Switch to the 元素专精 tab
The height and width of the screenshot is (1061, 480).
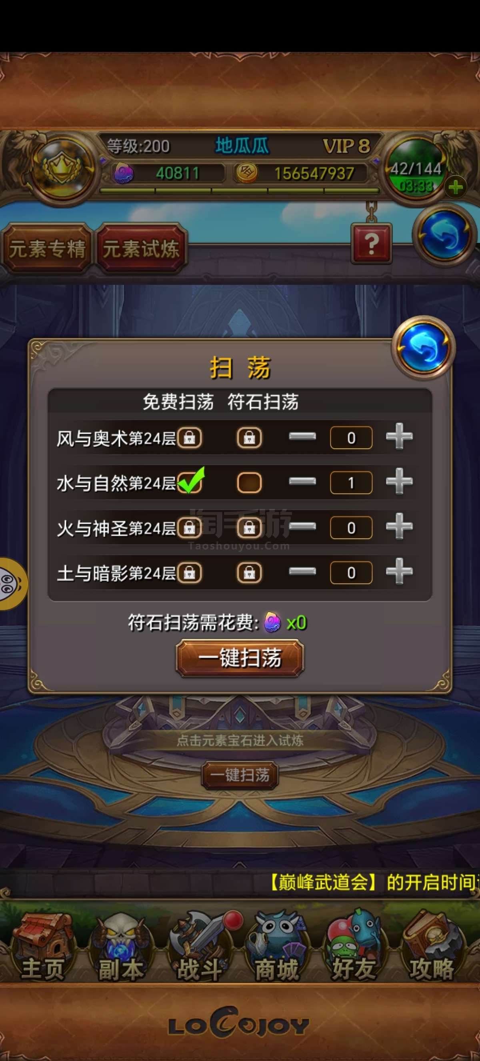pyautogui.click(x=47, y=248)
